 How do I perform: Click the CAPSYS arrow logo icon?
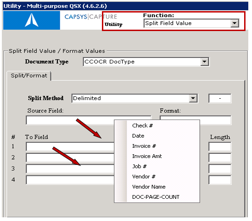[31, 20]
